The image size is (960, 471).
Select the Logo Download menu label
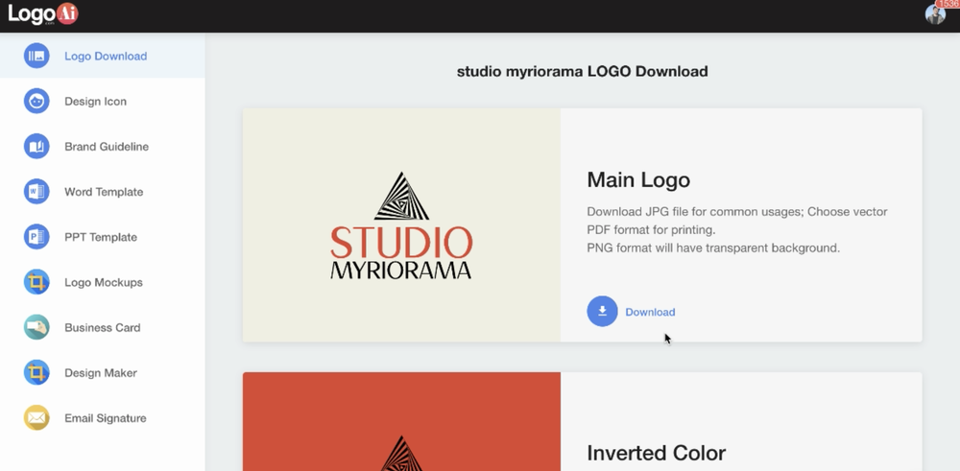coord(106,57)
